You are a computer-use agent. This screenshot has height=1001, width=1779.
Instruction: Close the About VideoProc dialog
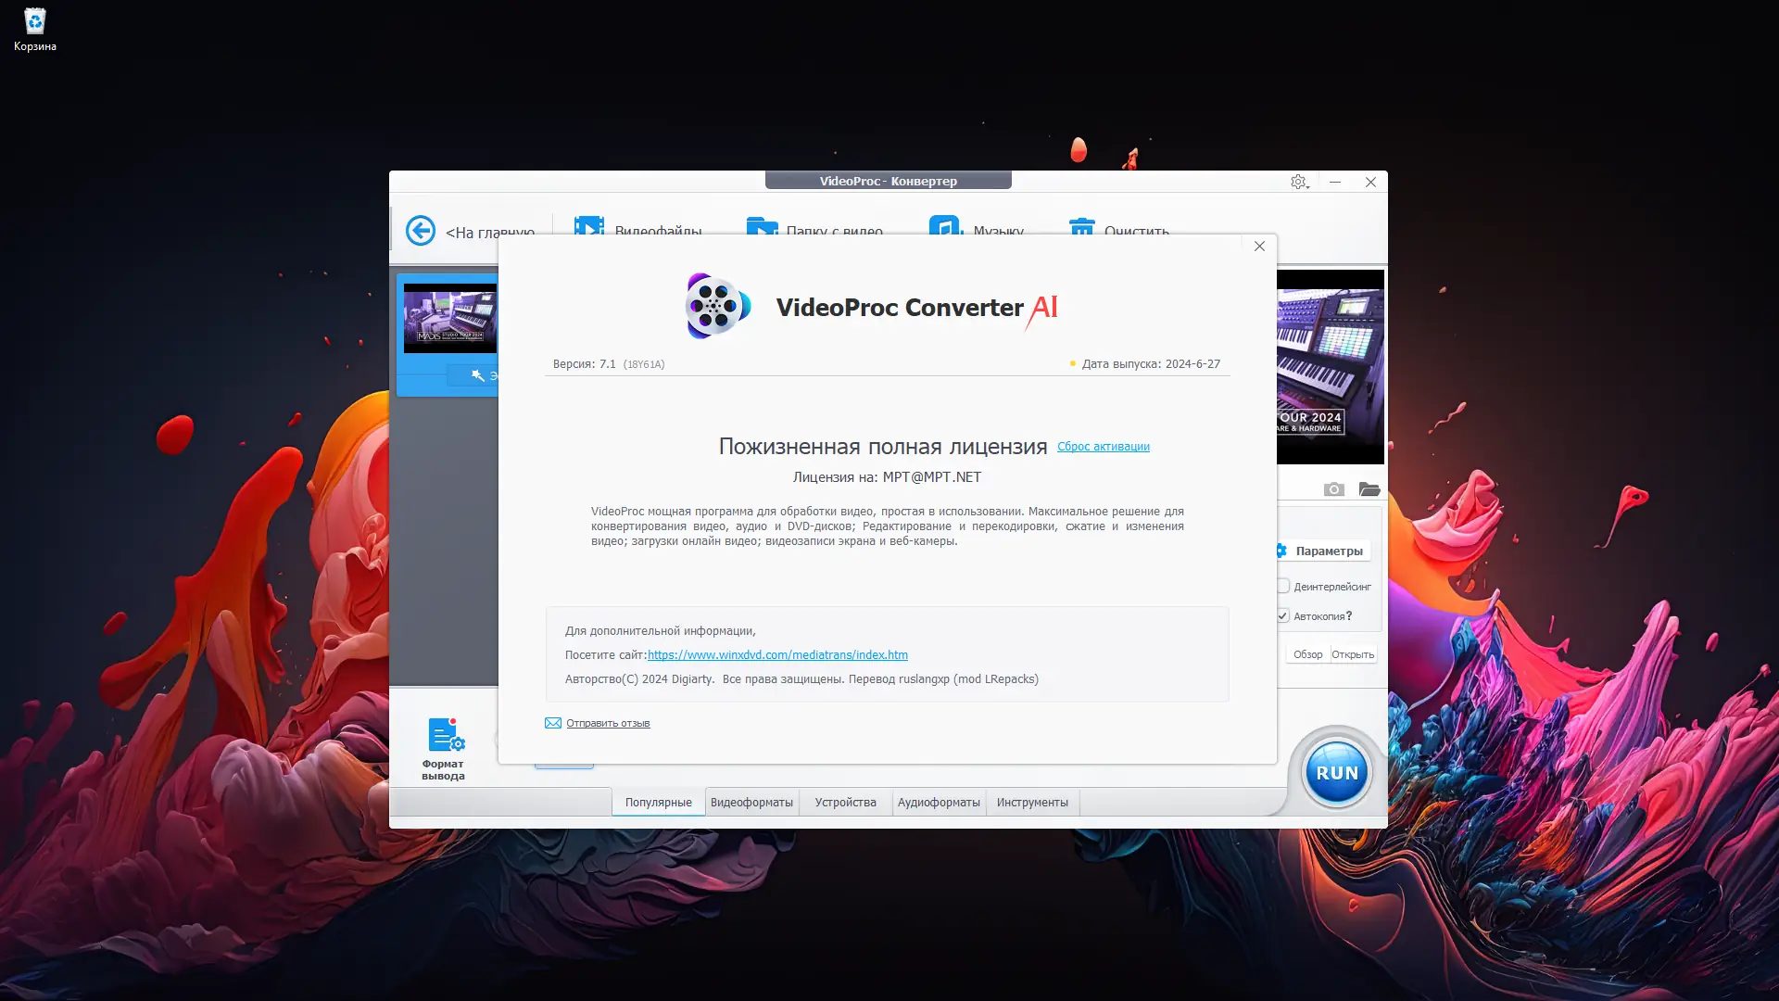point(1259,247)
